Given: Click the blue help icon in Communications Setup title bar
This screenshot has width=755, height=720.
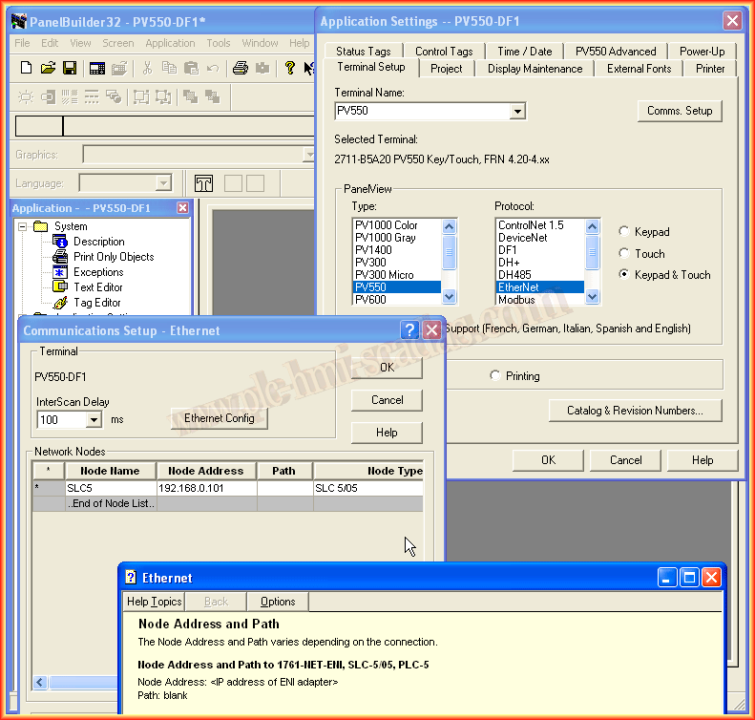Looking at the screenshot, I should (410, 330).
